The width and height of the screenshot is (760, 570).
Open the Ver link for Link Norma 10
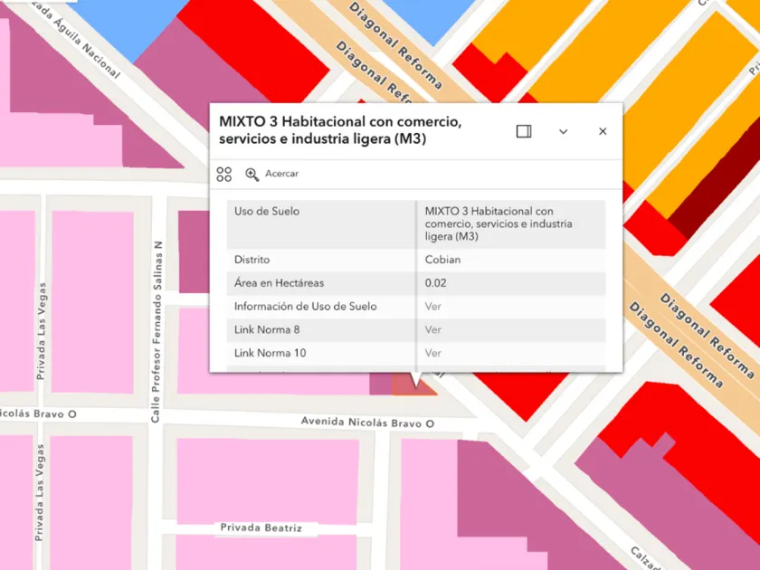[433, 354]
